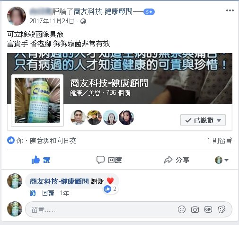Expand the 已說讚 dropdown button
Viewport: 239px width, 225px height.
[203, 120]
